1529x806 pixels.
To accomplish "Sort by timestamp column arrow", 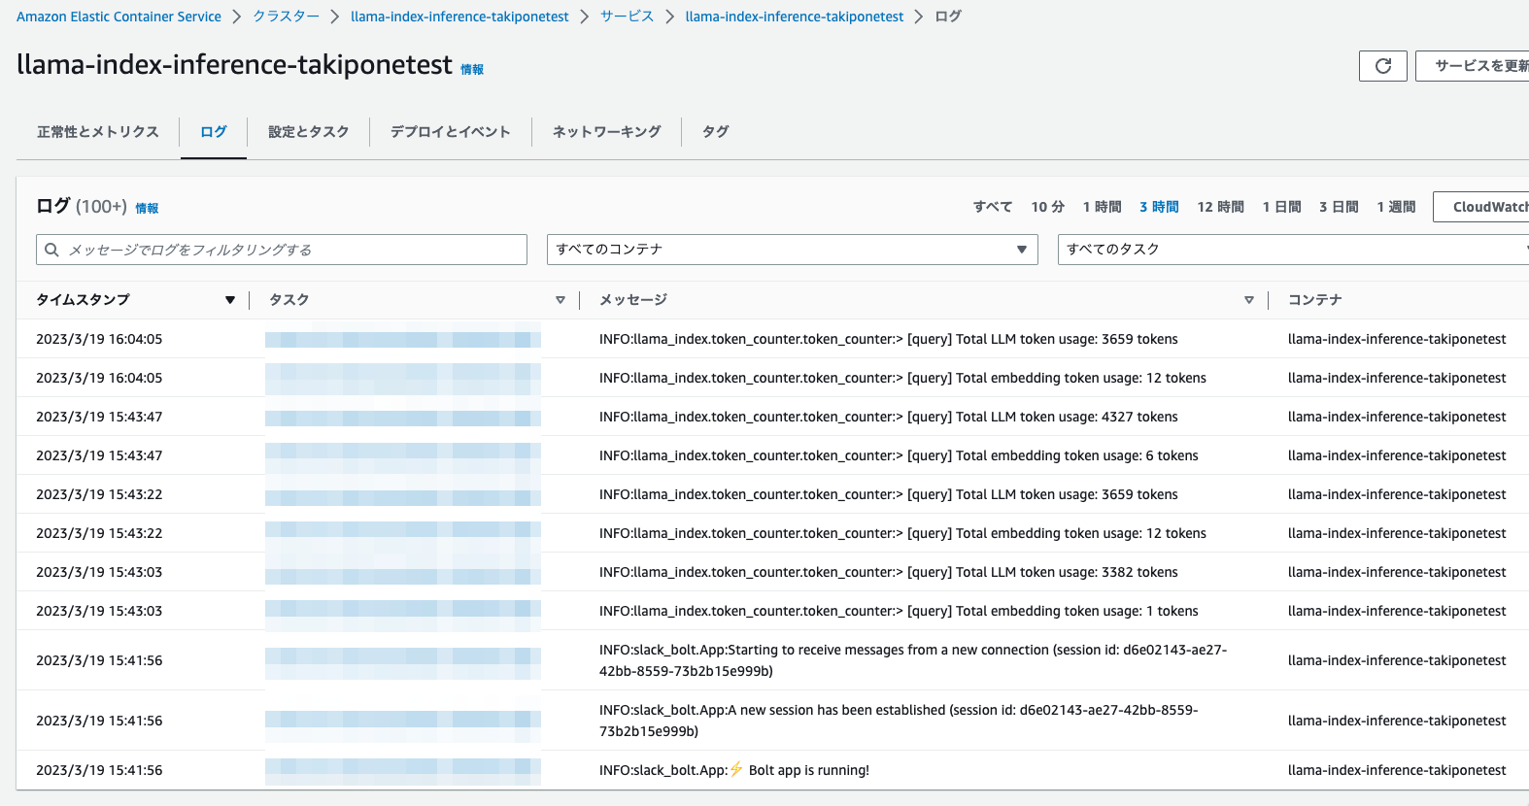I will pos(230,300).
